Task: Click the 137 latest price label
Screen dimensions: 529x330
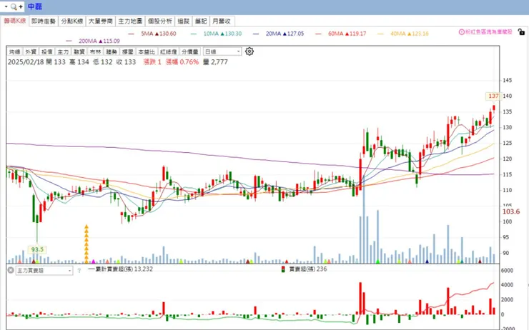Action: (493, 96)
